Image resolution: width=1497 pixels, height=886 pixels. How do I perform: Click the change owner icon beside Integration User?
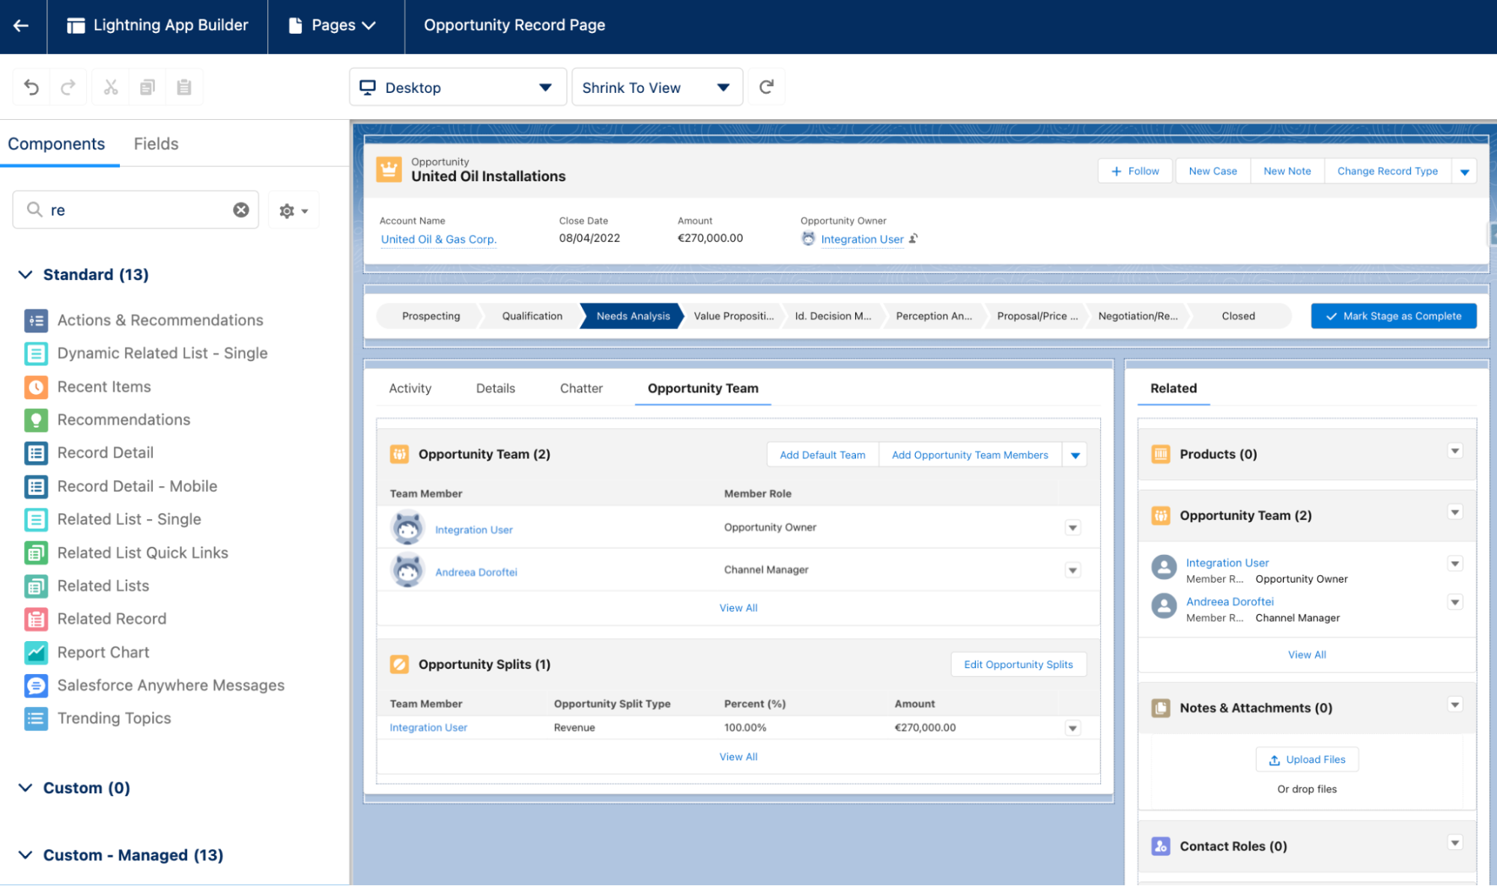(914, 239)
